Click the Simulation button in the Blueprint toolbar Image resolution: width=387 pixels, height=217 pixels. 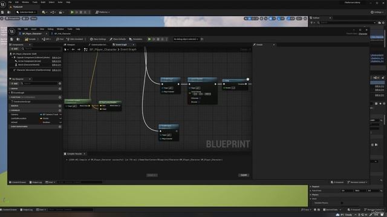[135, 39]
